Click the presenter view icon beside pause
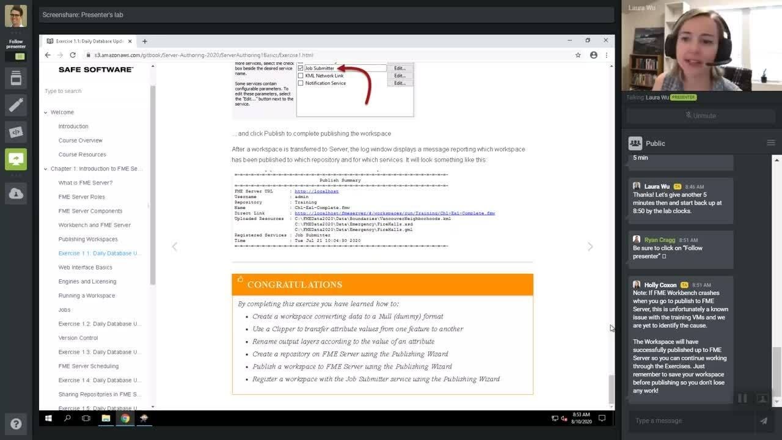Screen dimensions: 782x440 762,398
